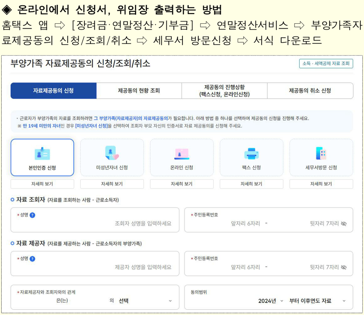This screenshot has height=315, width=364.
Task: Click 자세히 보기 under 온라인 신청
Action: tap(182, 184)
